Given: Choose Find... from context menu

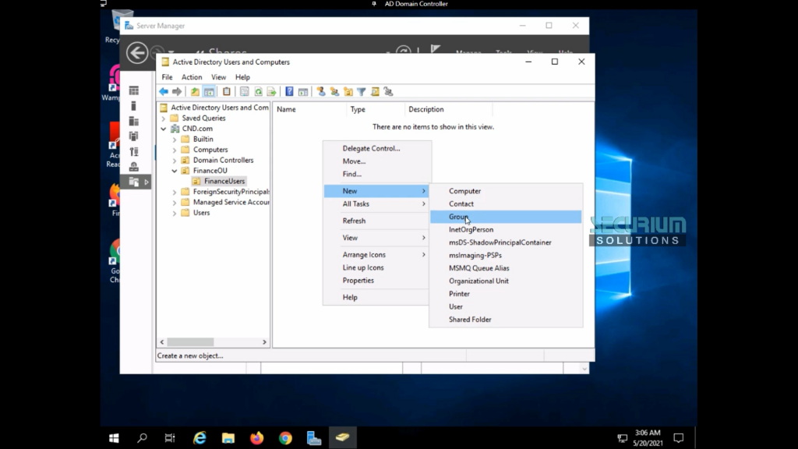Looking at the screenshot, I should 377,174.
